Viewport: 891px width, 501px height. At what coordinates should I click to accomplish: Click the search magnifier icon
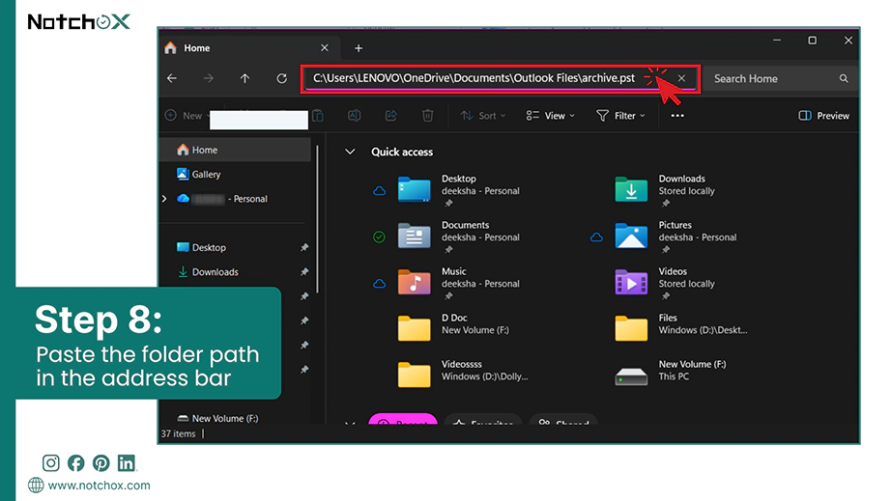[x=844, y=79]
